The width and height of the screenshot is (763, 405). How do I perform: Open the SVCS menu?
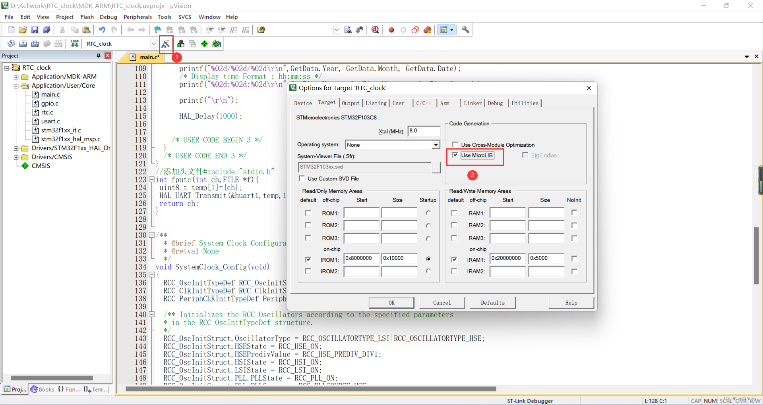coord(185,17)
